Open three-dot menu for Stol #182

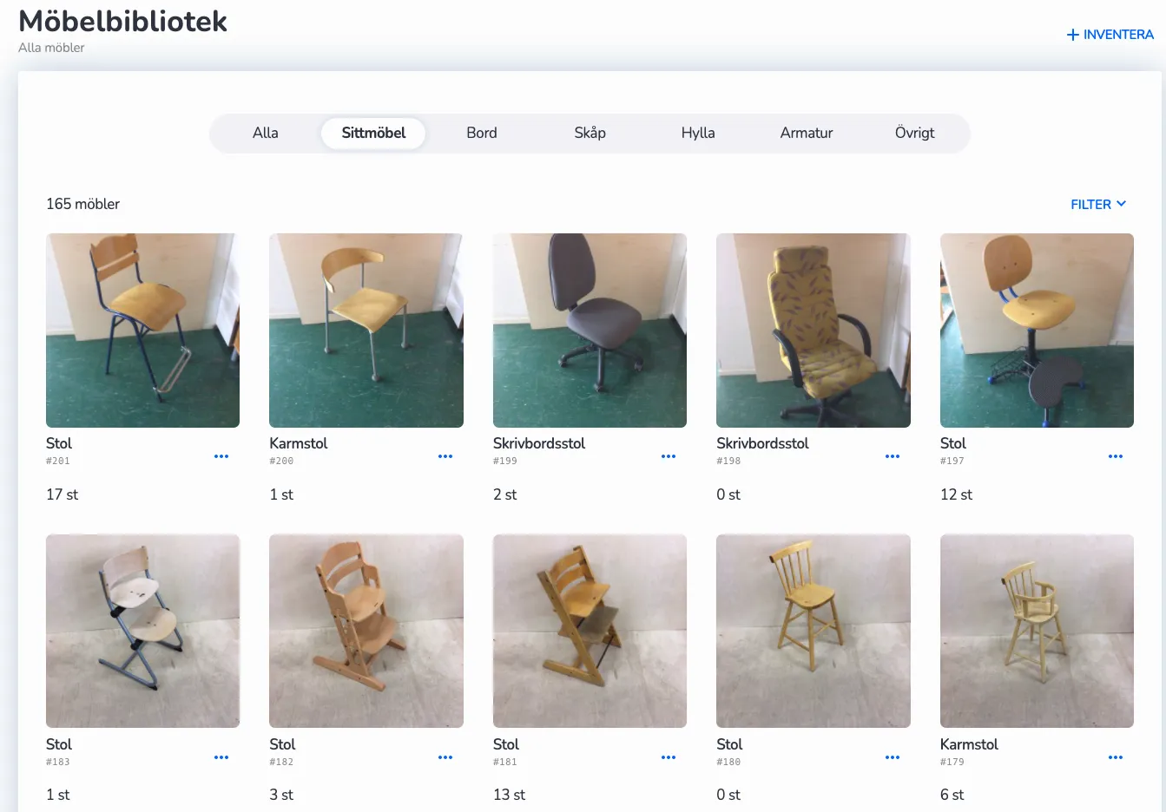pos(445,757)
